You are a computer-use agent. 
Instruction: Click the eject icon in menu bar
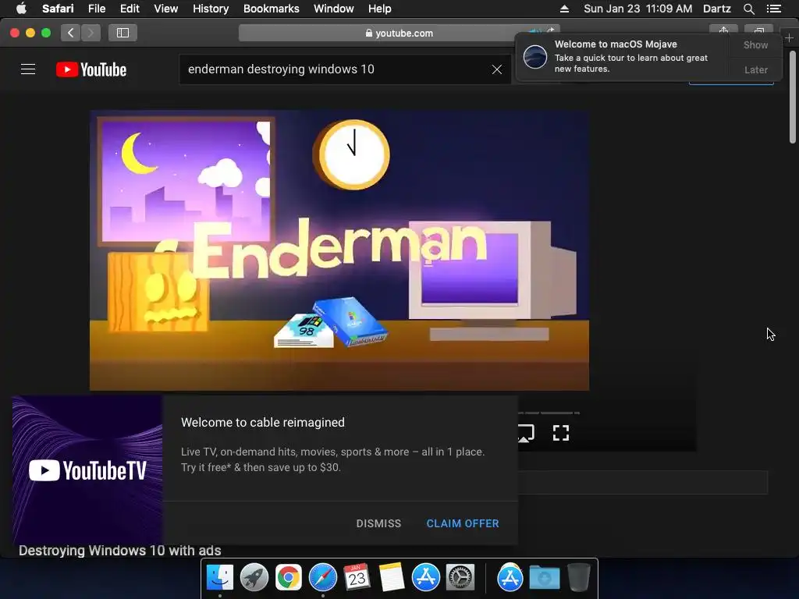564,9
